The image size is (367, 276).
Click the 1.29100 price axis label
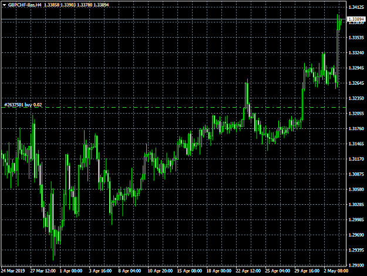coord(356,265)
